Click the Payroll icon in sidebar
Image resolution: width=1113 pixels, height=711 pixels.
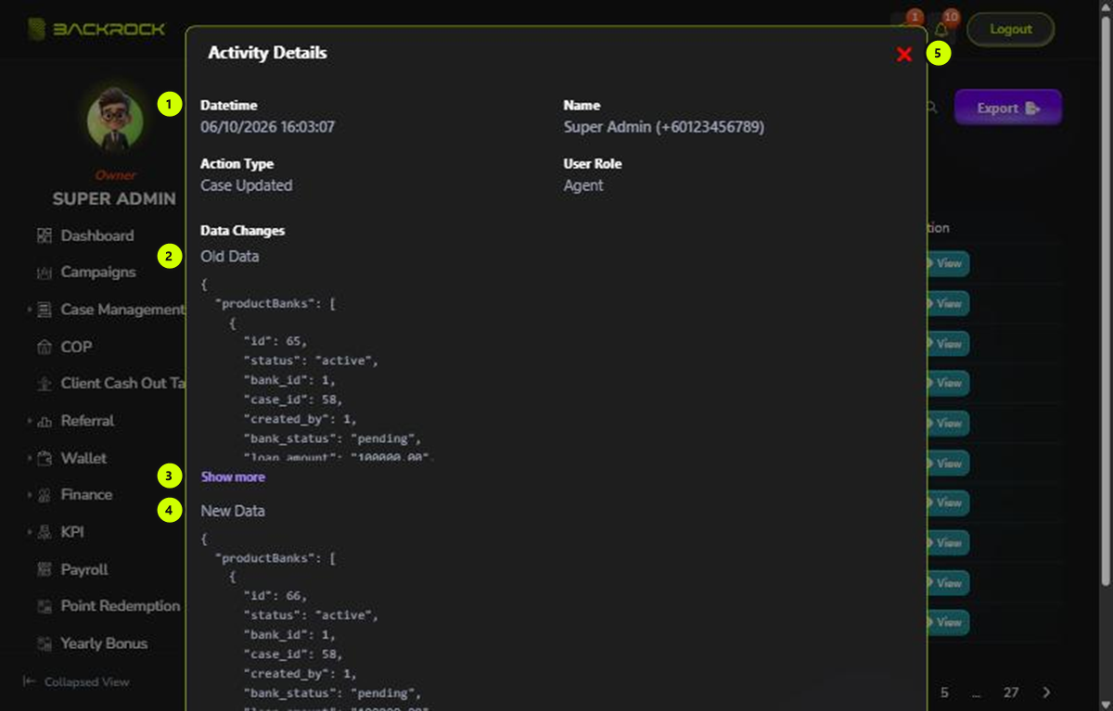point(45,569)
